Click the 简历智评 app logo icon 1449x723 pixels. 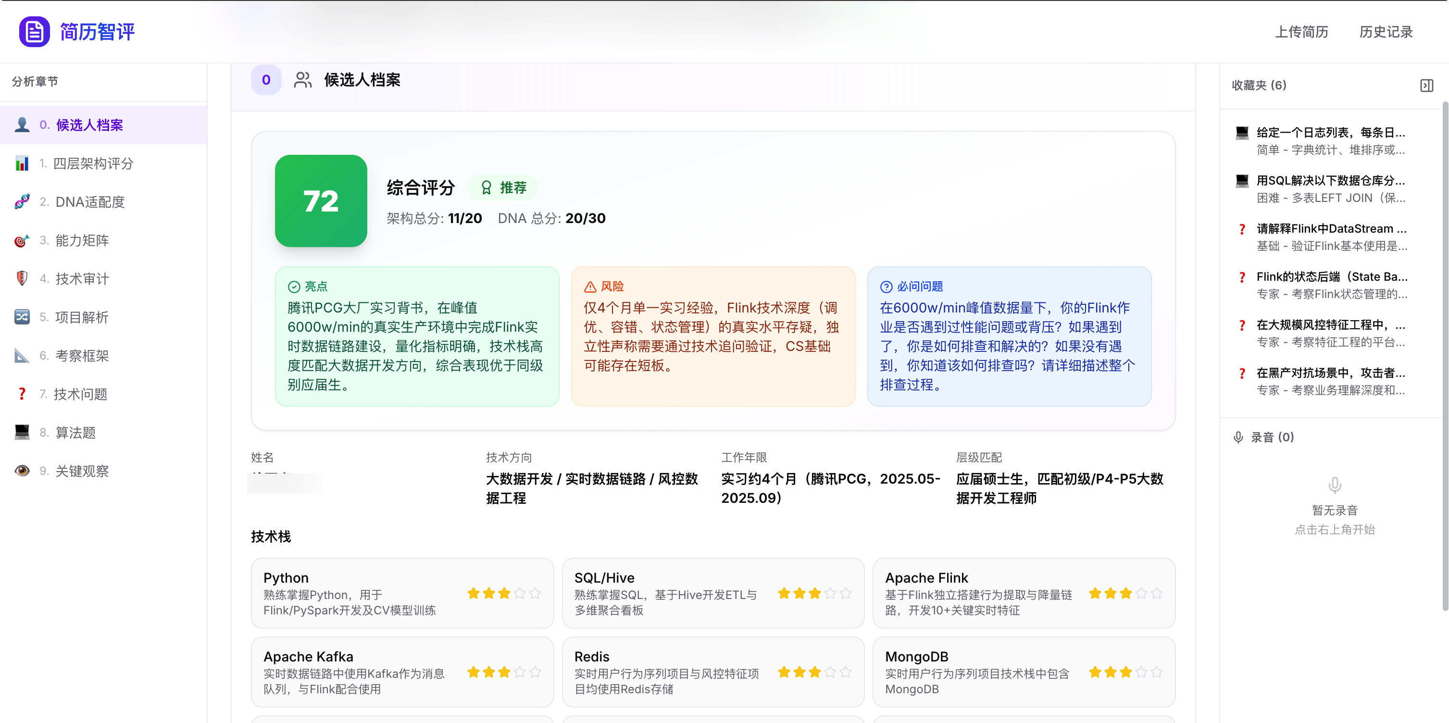tap(34, 32)
